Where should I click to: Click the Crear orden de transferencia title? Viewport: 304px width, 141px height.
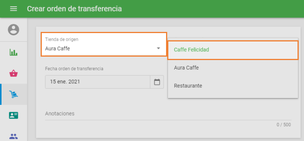point(74,9)
